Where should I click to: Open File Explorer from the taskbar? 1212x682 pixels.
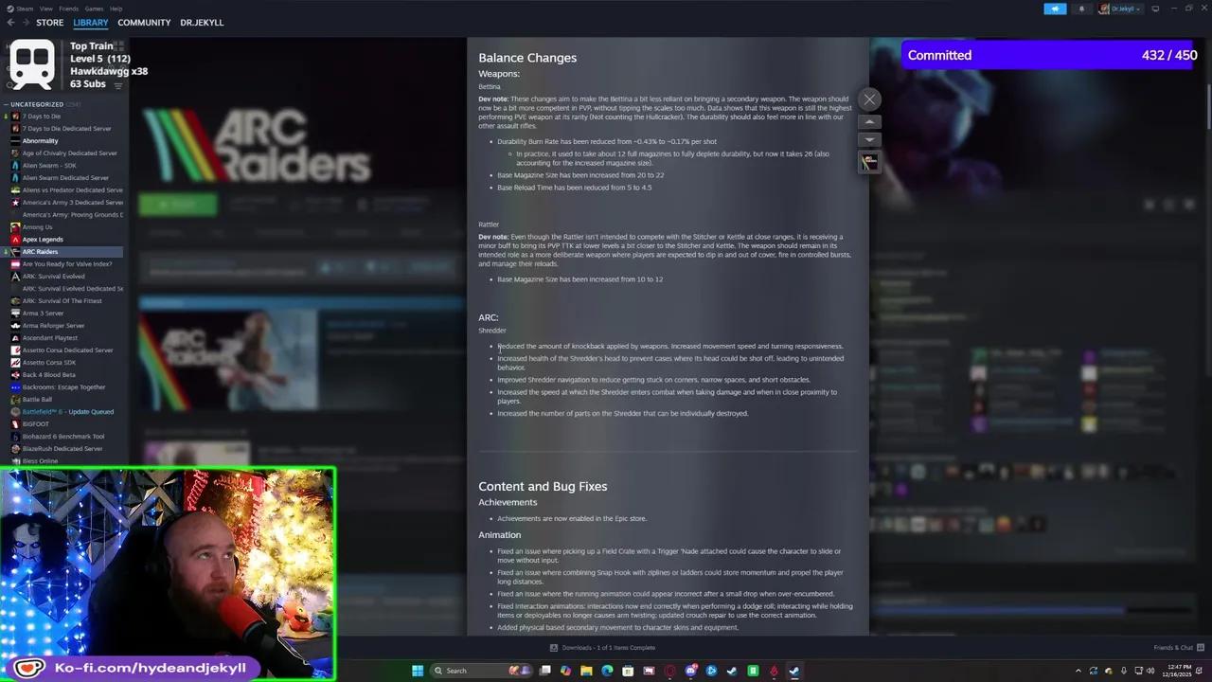586,671
